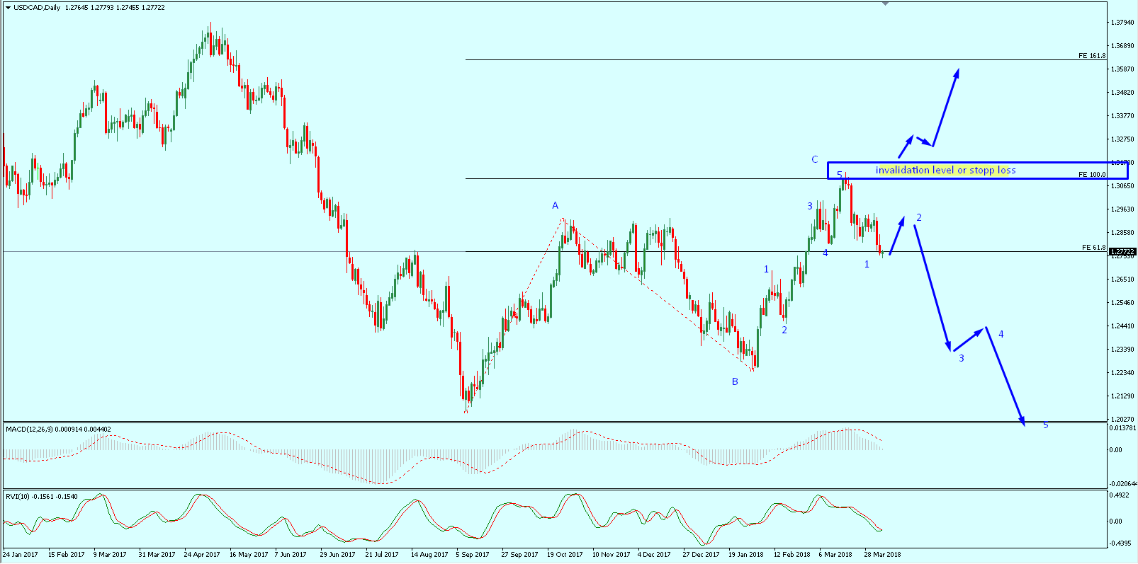Click the 27 Sep 2017 date label
The height and width of the screenshot is (564, 1138).
click(519, 555)
